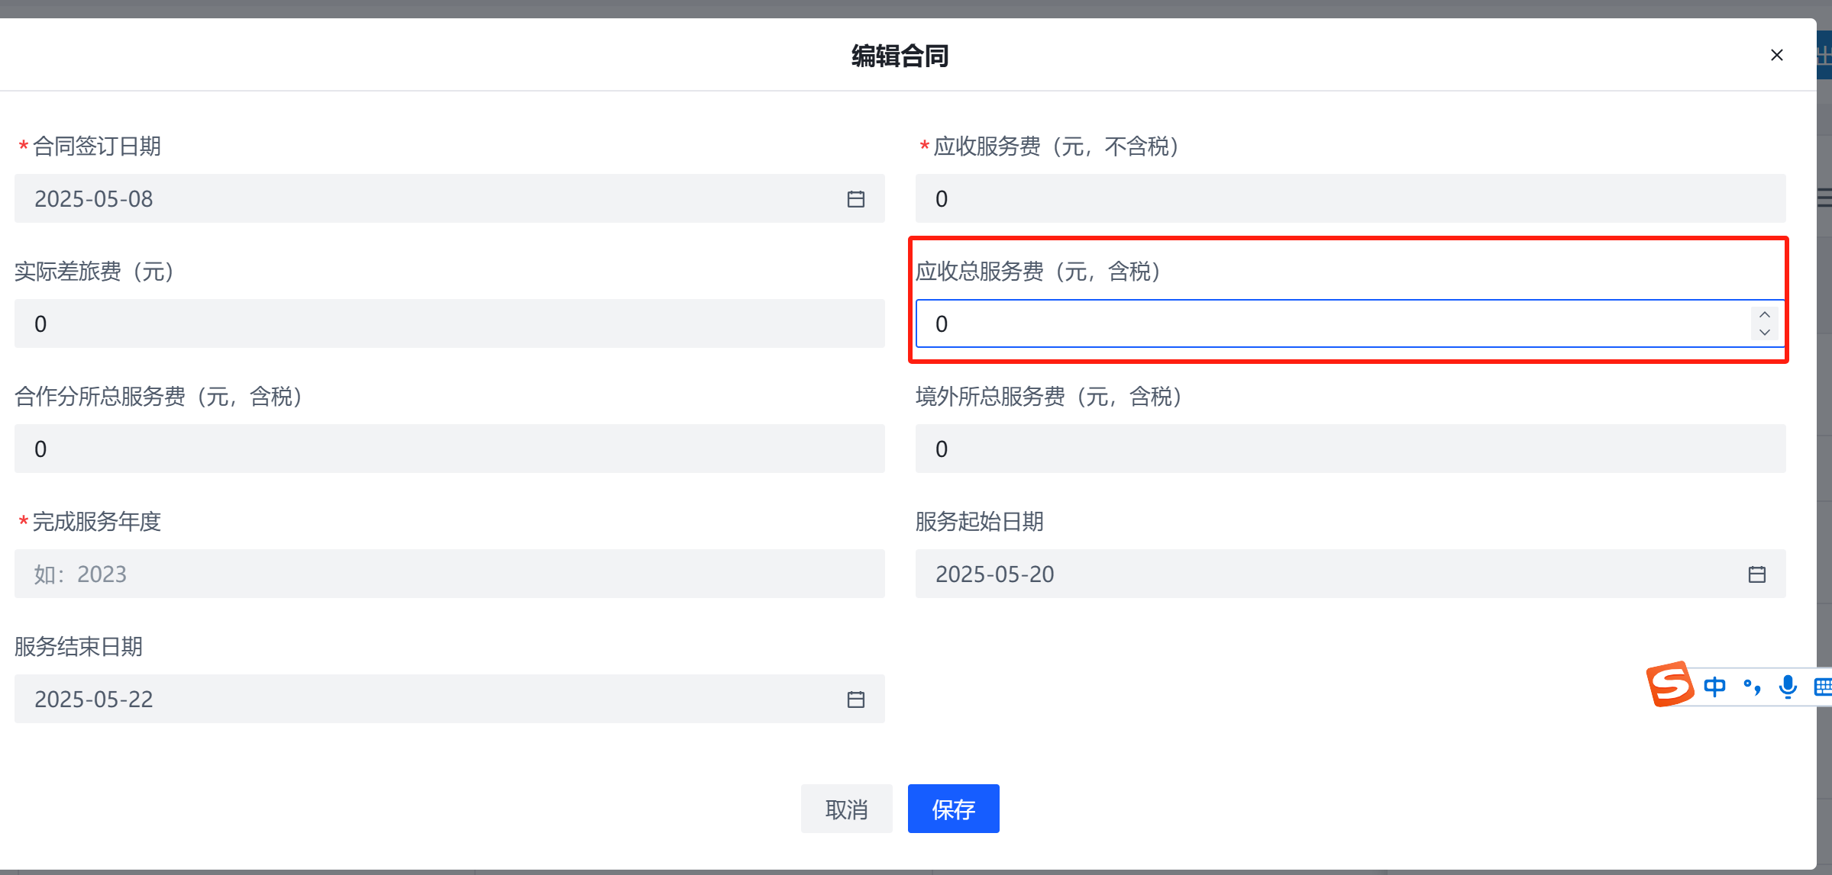This screenshot has width=1832, height=875.
Task: Open calendar for 合同签订日期 field
Action: pyautogui.click(x=855, y=199)
